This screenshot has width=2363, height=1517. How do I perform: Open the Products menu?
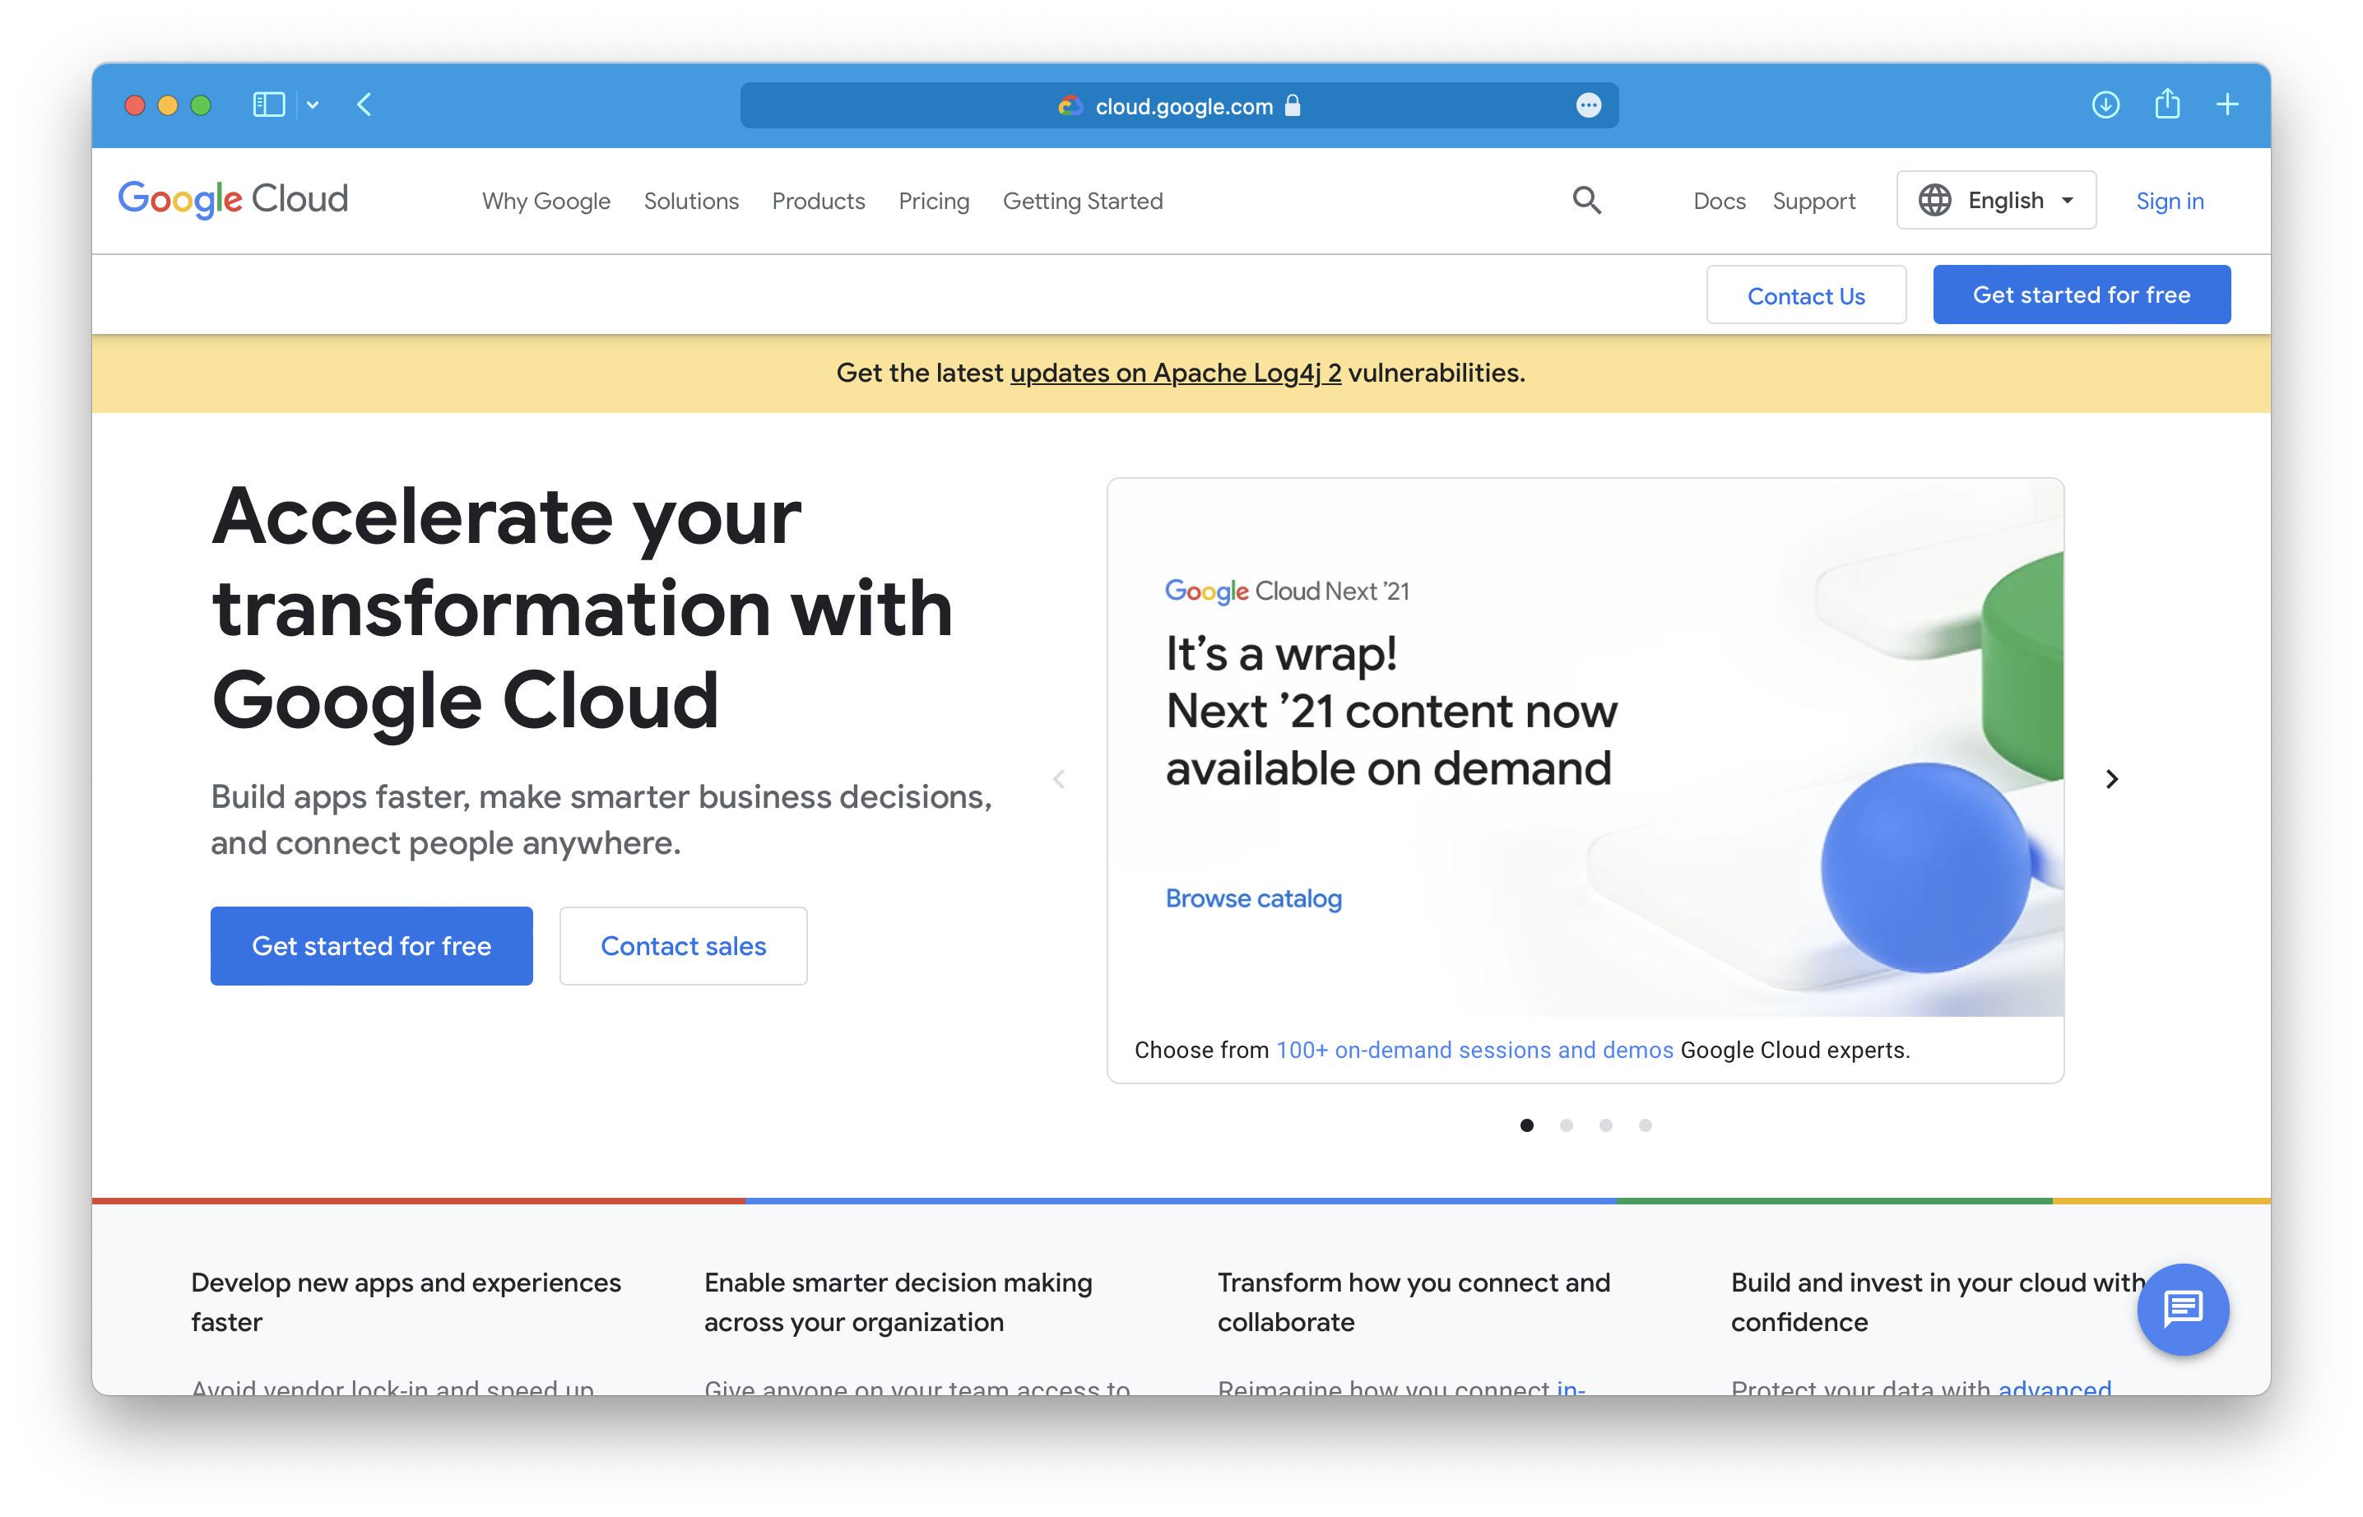tap(818, 201)
